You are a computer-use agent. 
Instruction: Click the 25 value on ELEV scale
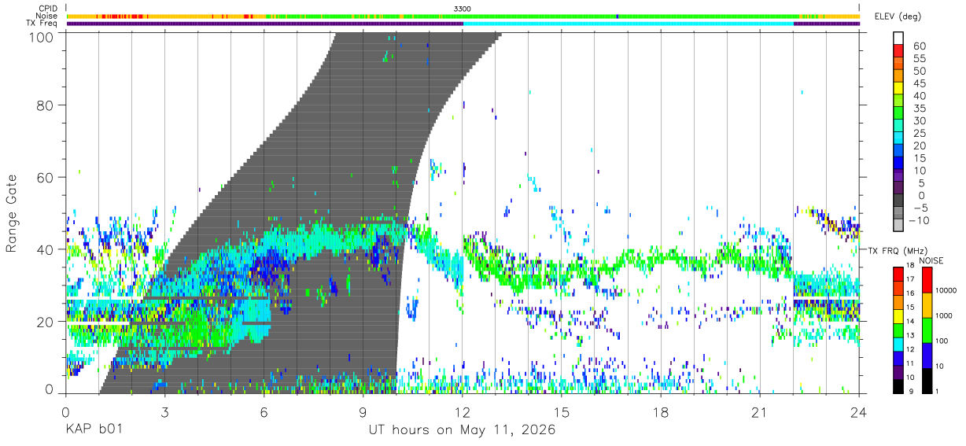coord(919,134)
